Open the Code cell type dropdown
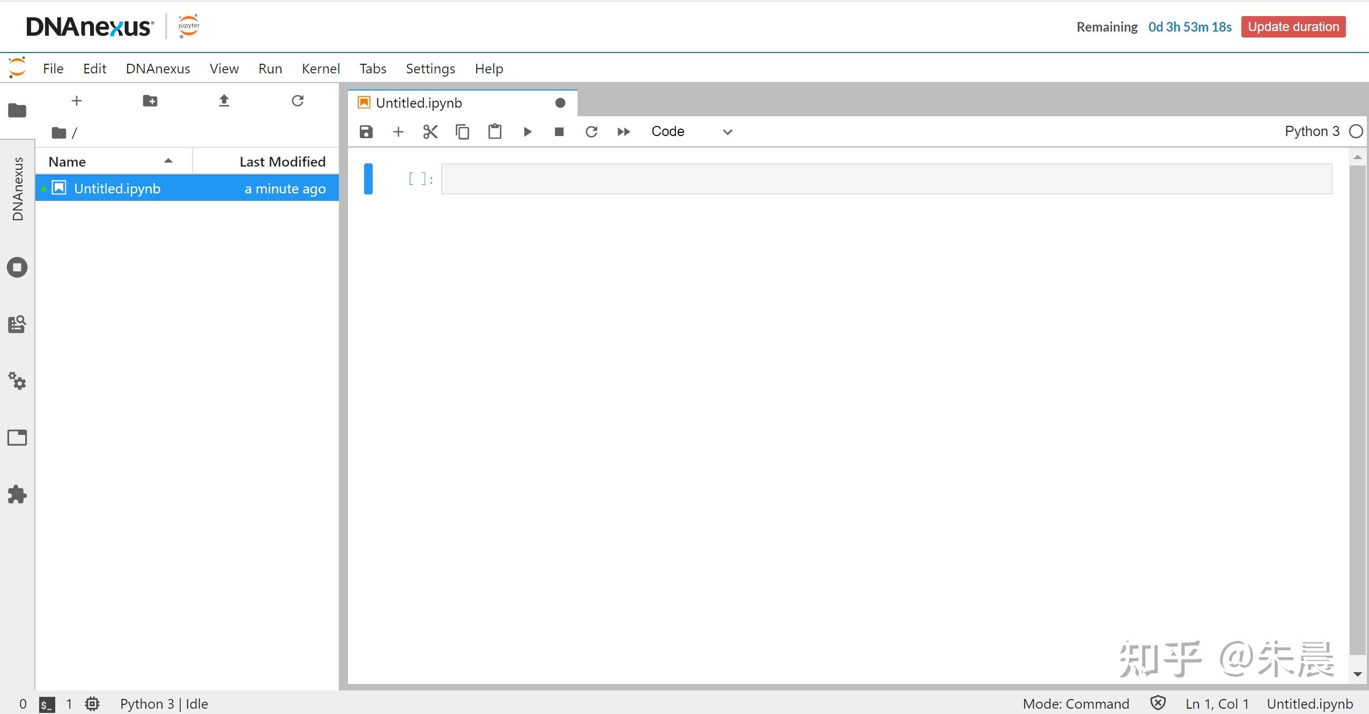Image resolution: width=1369 pixels, height=714 pixels. click(691, 132)
